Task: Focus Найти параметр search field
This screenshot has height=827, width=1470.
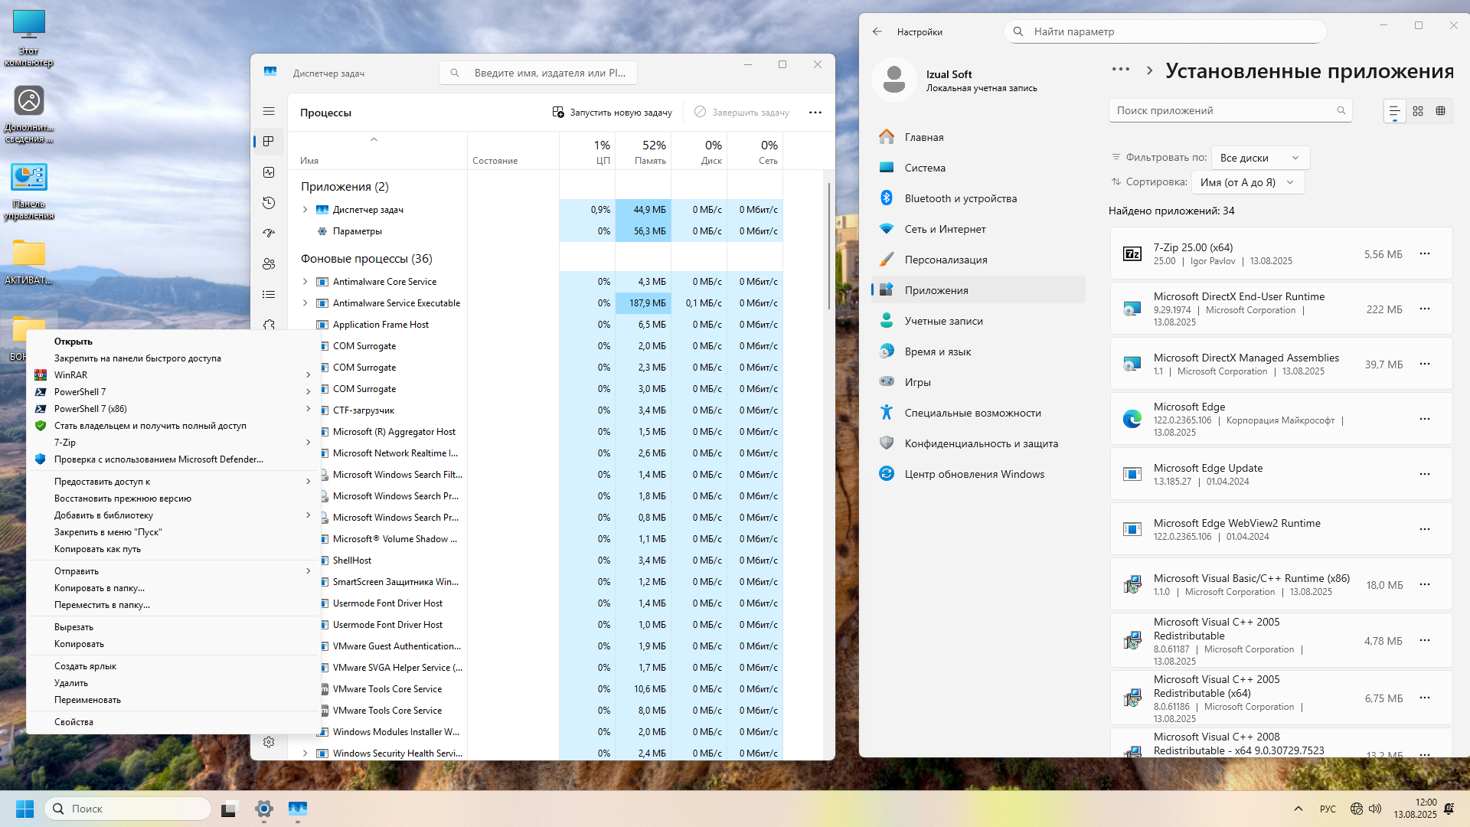Action: pos(1165,31)
